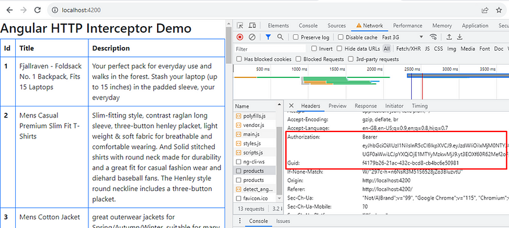Filter requests by JS

427,49
